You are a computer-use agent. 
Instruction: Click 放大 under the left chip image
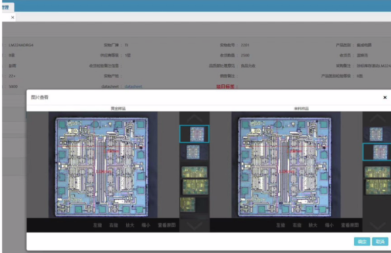(130, 225)
